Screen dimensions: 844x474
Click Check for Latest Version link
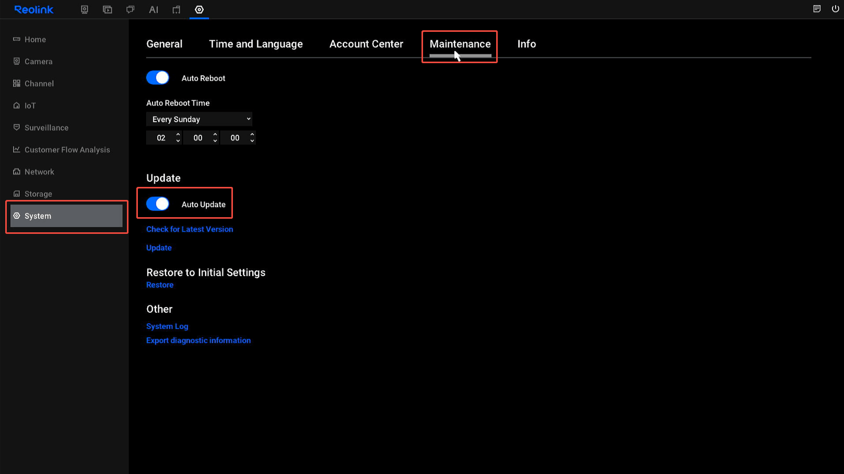[x=190, y=229]
